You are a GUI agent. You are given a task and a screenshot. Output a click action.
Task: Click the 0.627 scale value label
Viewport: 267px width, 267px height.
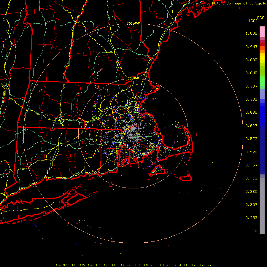click(x=251, y=126)
